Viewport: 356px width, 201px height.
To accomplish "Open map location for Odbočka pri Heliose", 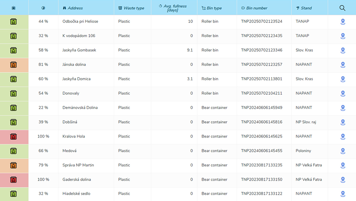I will click(342, 22).
